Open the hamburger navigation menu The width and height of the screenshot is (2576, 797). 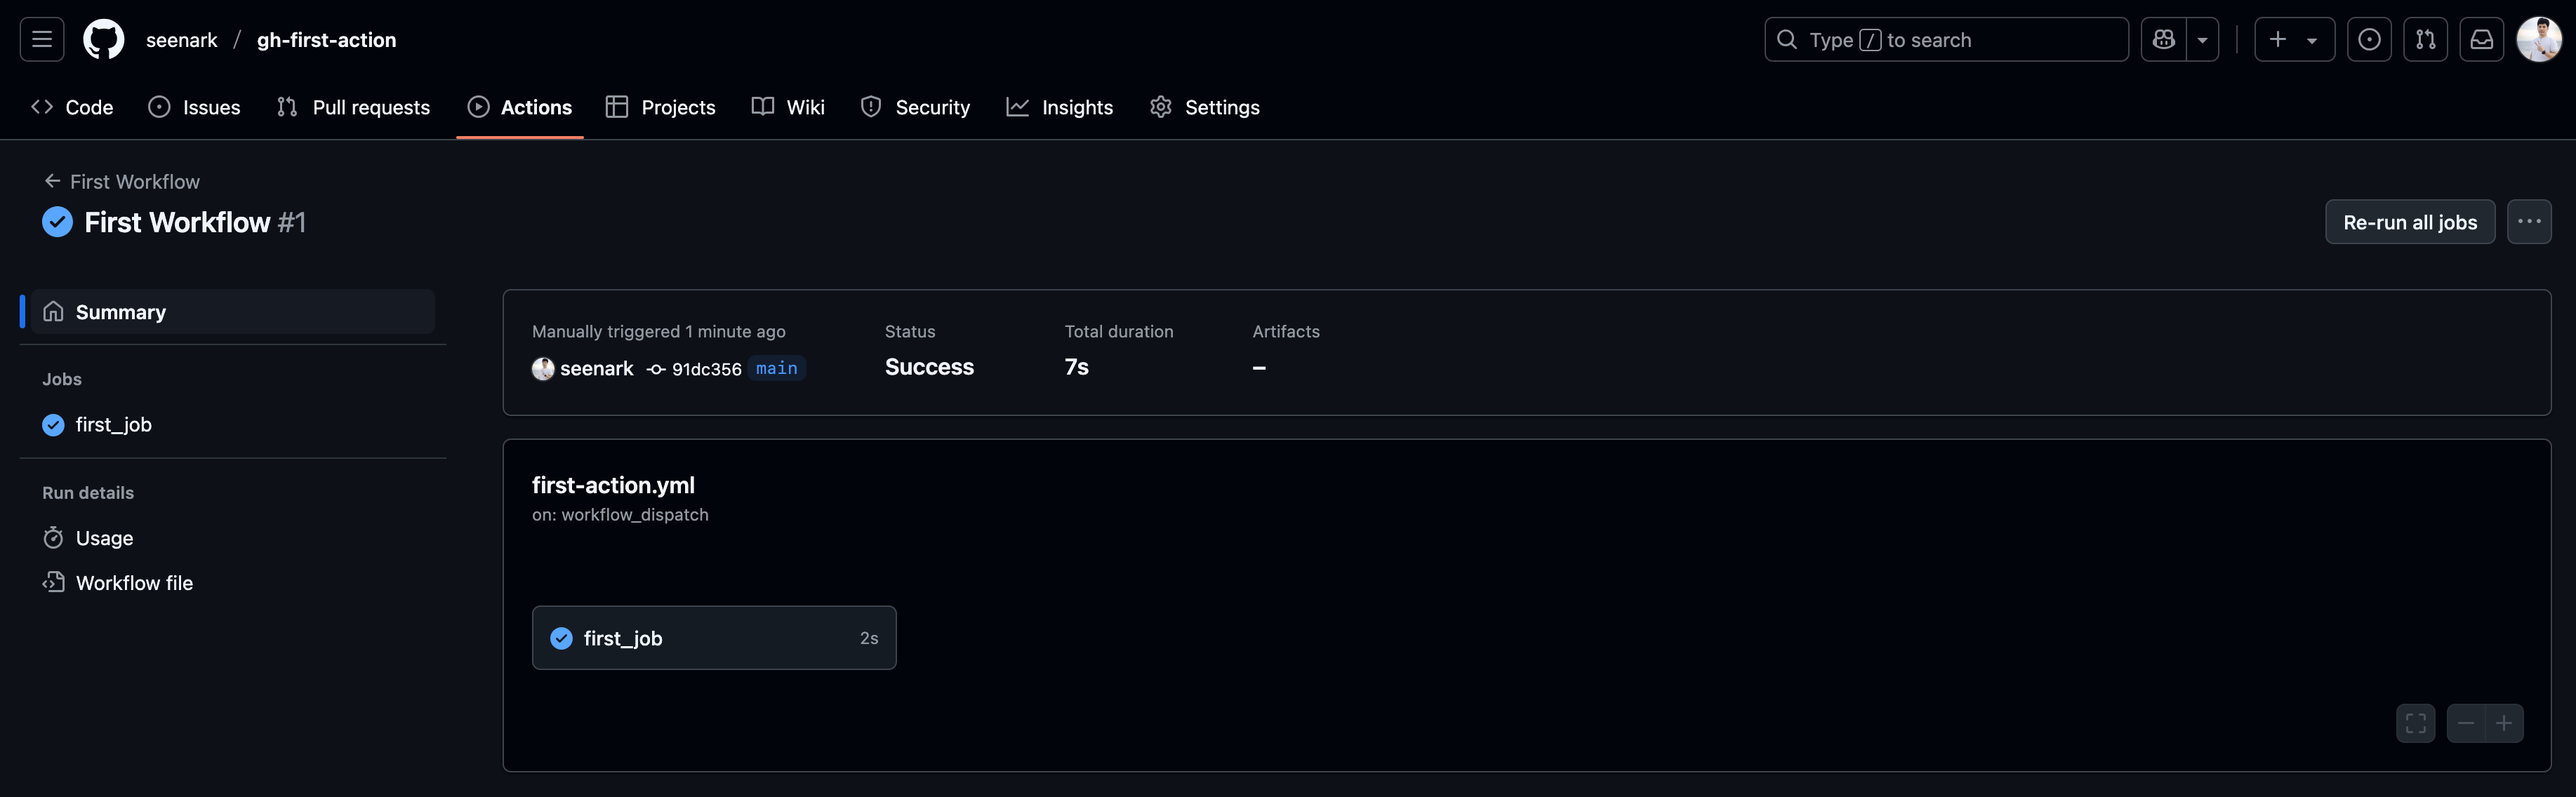(x=42, y=40)
